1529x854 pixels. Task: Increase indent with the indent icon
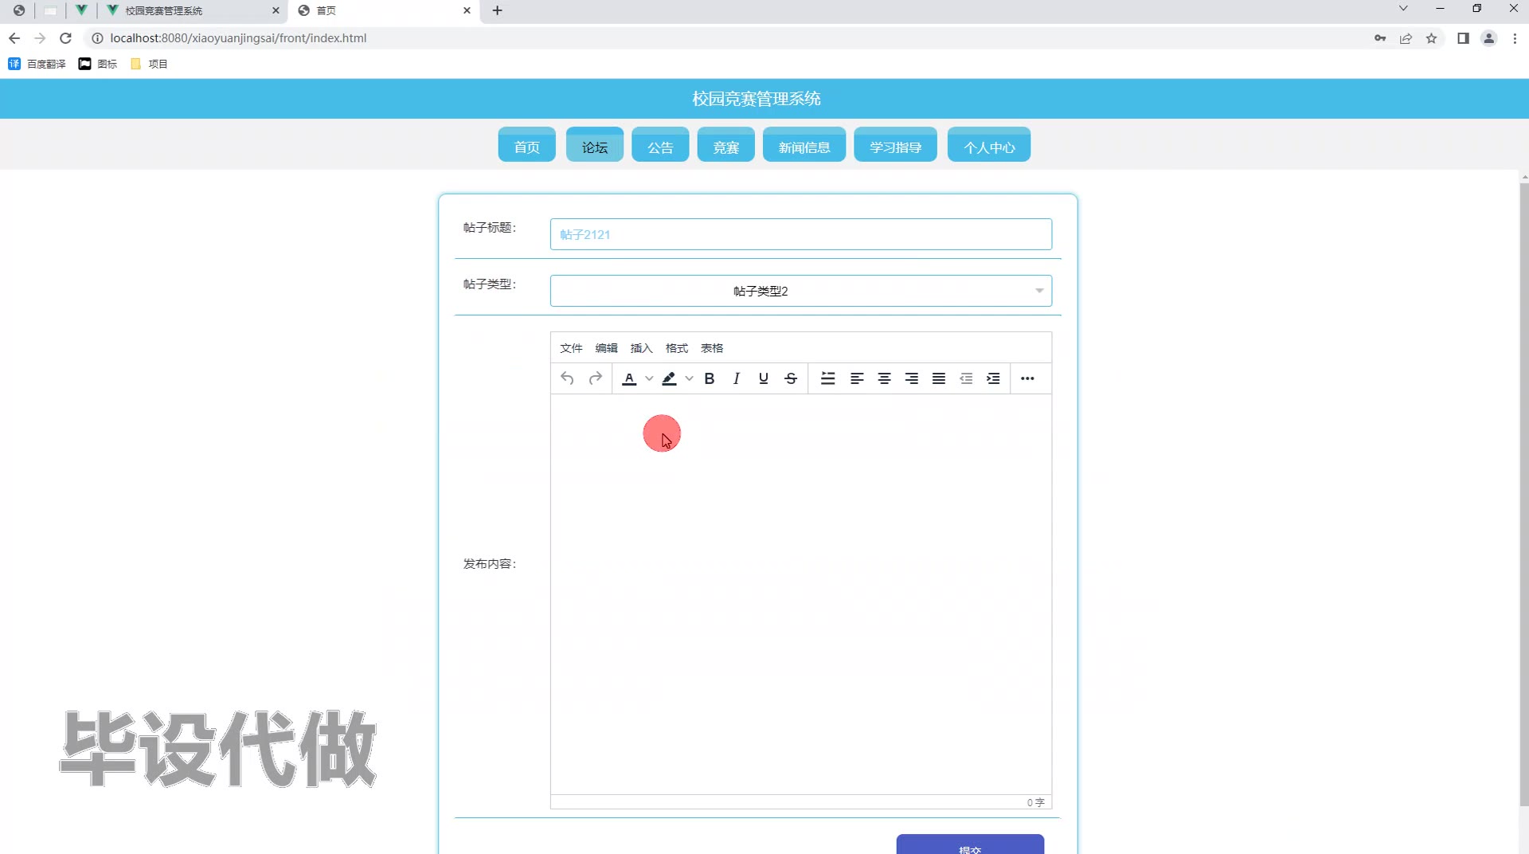pos(993,378)
